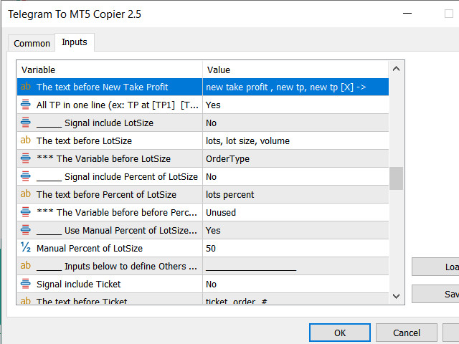Open the OrderType value dropdown
Image resolution: width=459 pixels, height=344 pixels.
294,158
